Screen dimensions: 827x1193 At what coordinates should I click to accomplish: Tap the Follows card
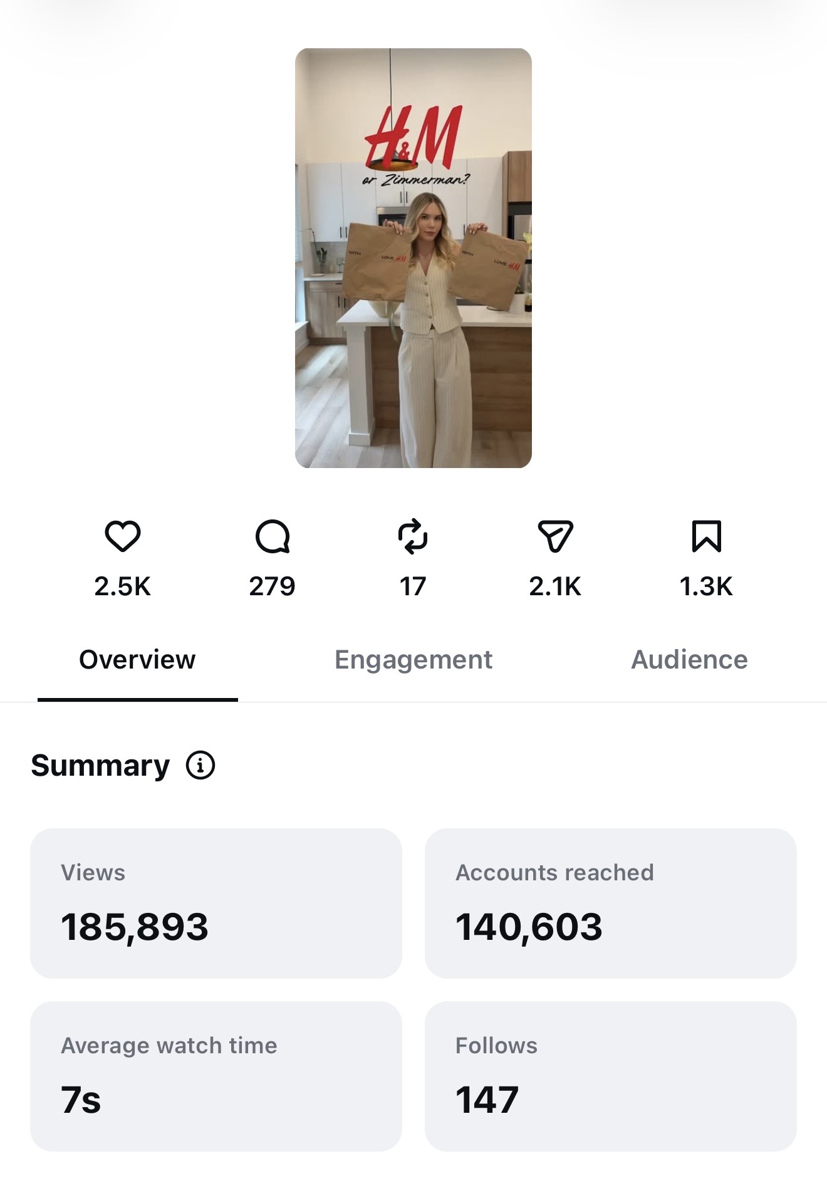[611, 1076]
